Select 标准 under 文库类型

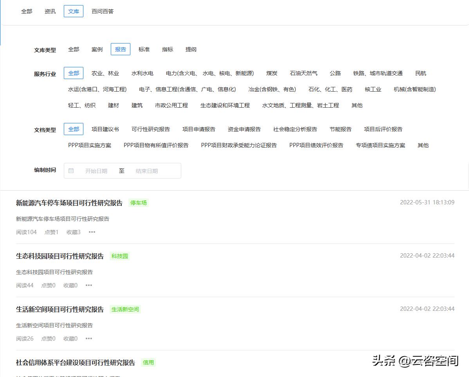[x=144, y=49]
